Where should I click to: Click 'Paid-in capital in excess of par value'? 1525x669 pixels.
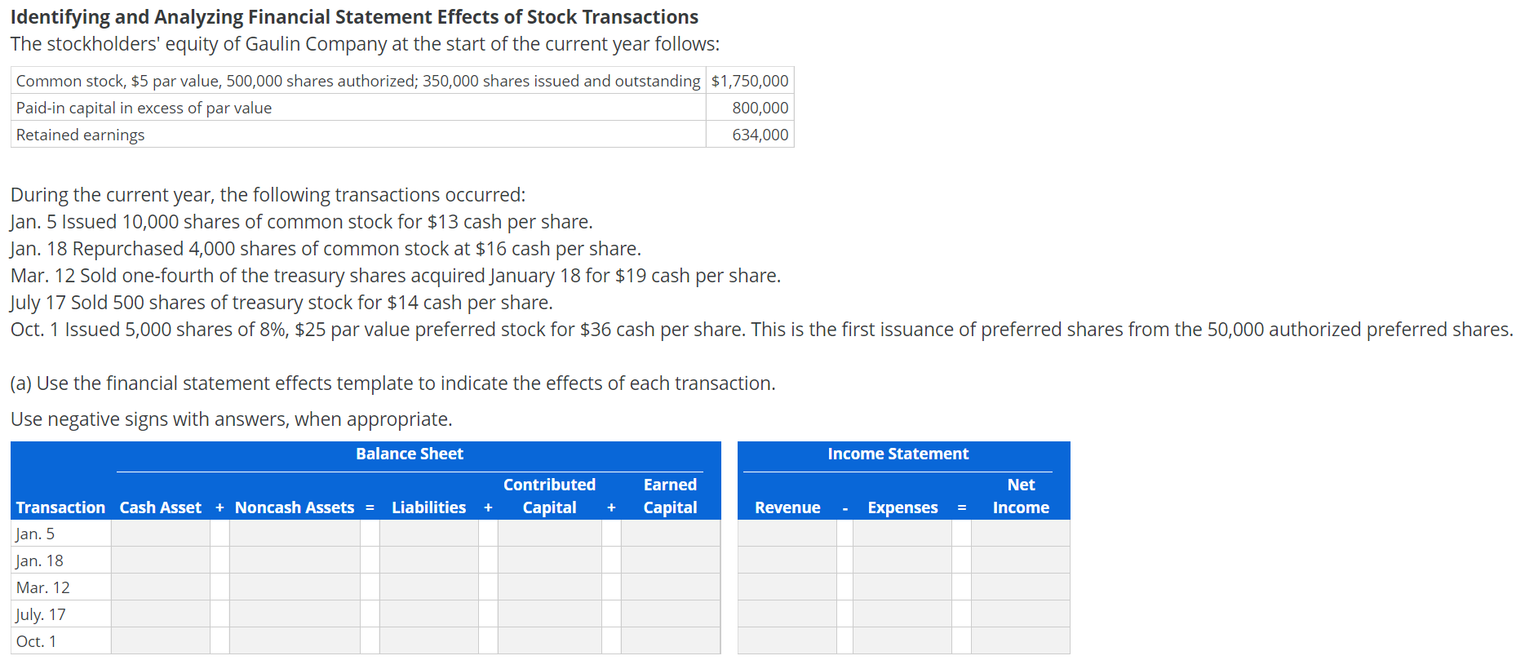pos(144,109)
